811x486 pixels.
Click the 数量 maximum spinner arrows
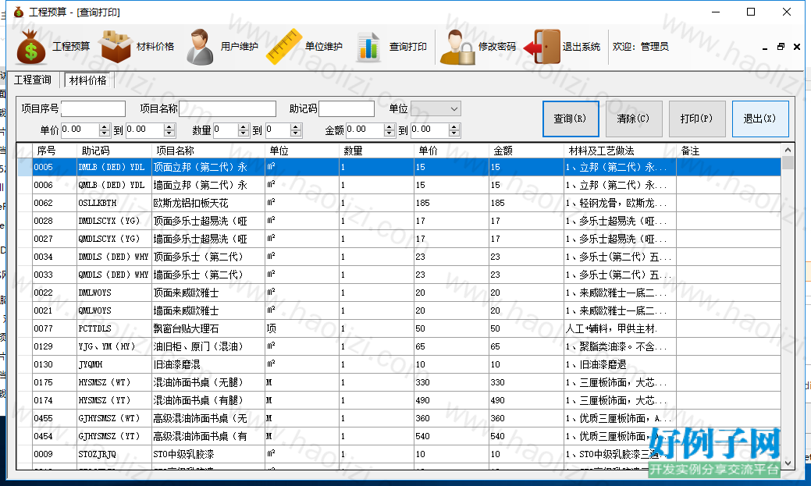[296, 129]
